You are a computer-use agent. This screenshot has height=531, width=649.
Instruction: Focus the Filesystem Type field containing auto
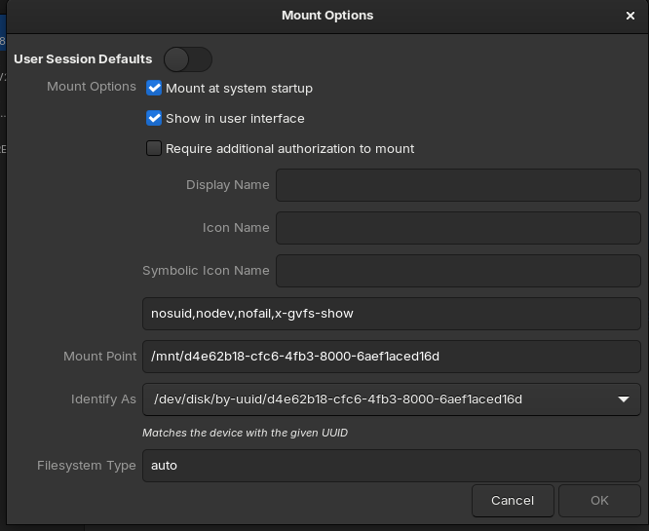(x=391, y=466)
